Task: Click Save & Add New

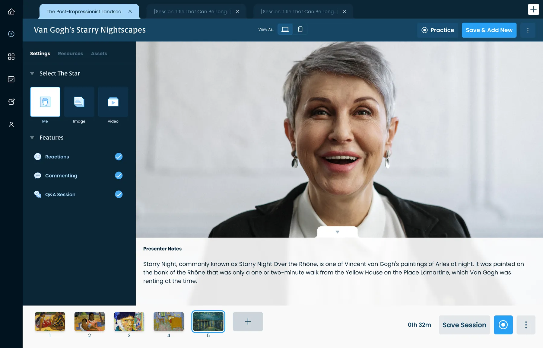Action: pos(489,30)
